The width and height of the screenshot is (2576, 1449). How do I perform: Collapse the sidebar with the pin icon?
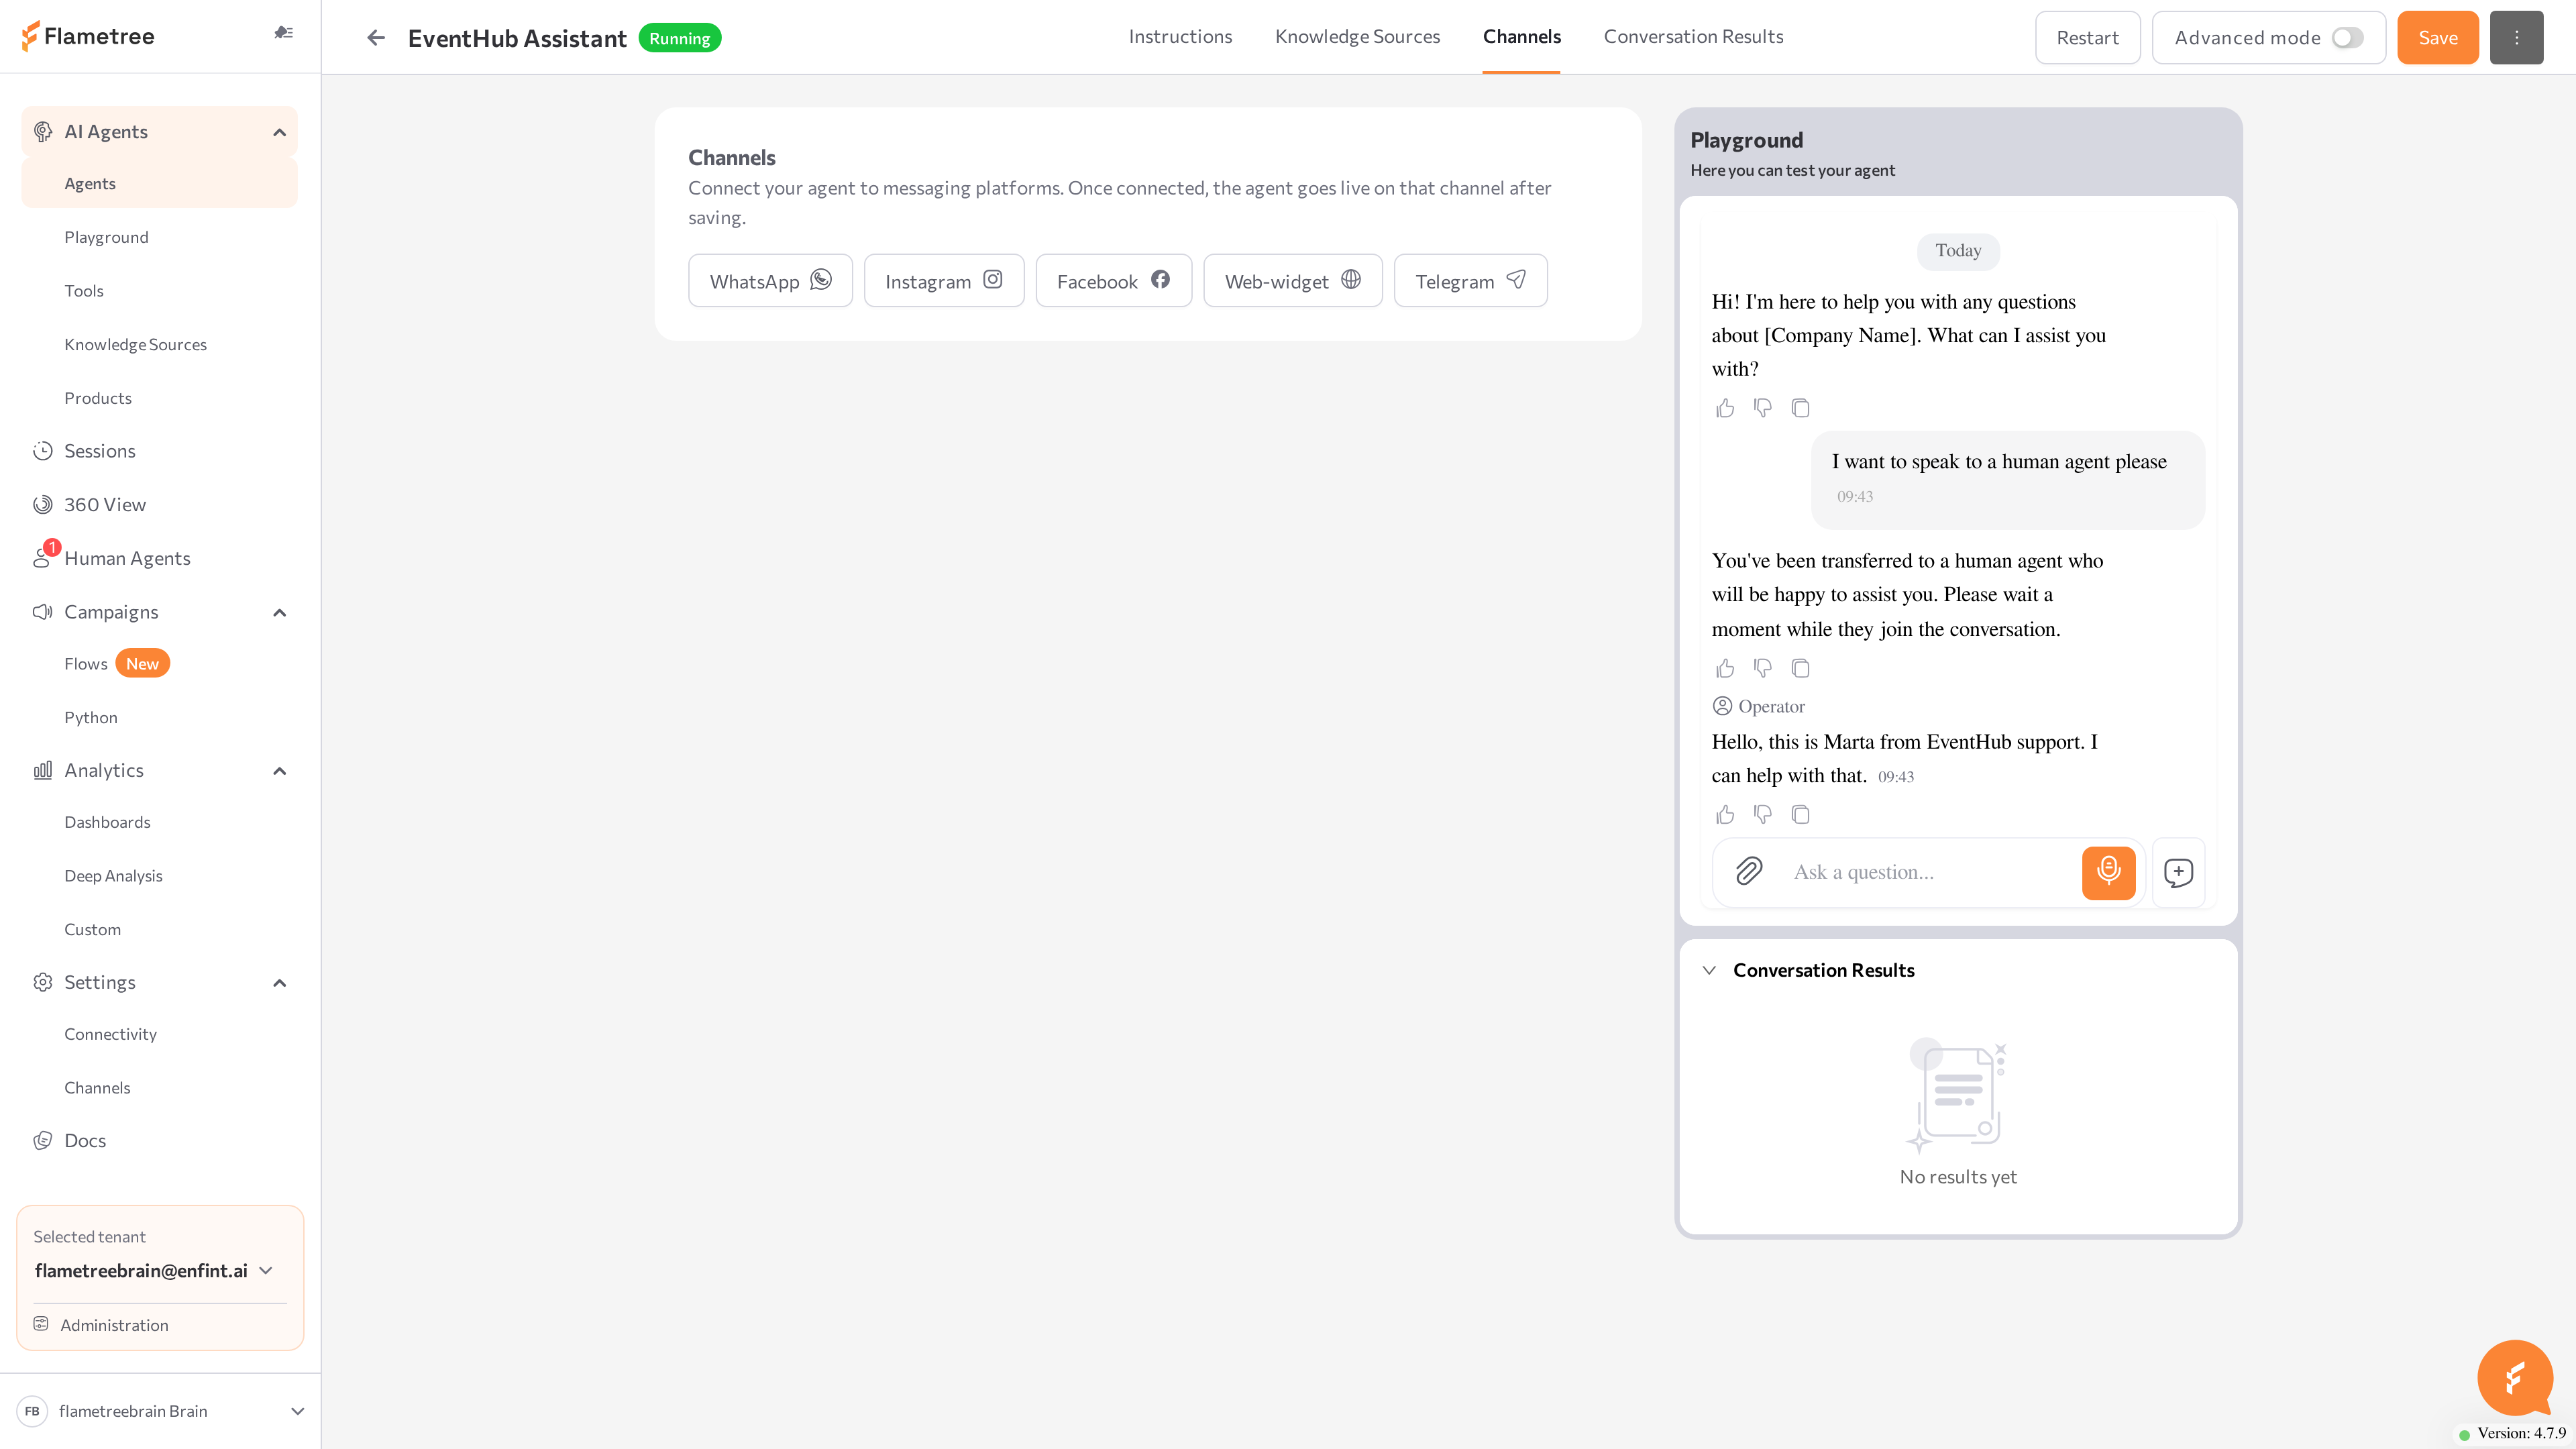coord(284,33)
